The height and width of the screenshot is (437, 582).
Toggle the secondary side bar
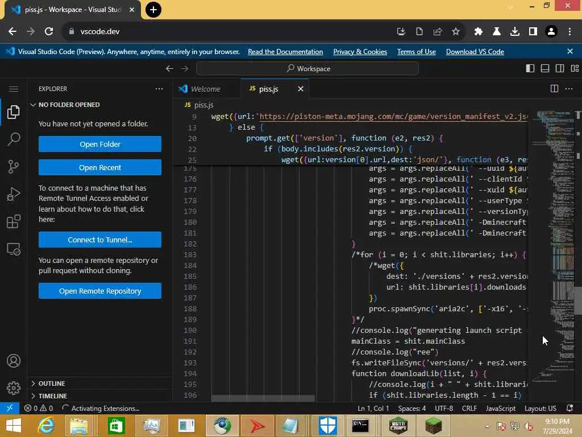tap(560, 68)
